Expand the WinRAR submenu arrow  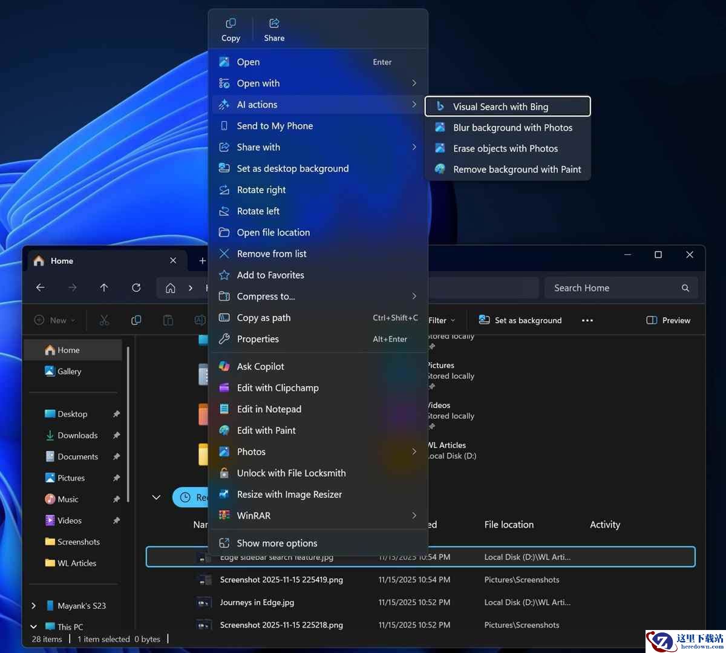pyautogui.click(x=414, y=516)
